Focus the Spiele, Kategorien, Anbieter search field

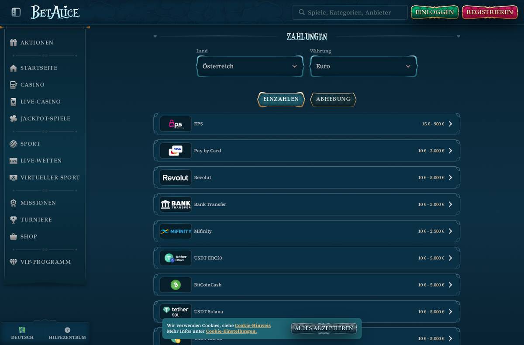coord(350,12)
